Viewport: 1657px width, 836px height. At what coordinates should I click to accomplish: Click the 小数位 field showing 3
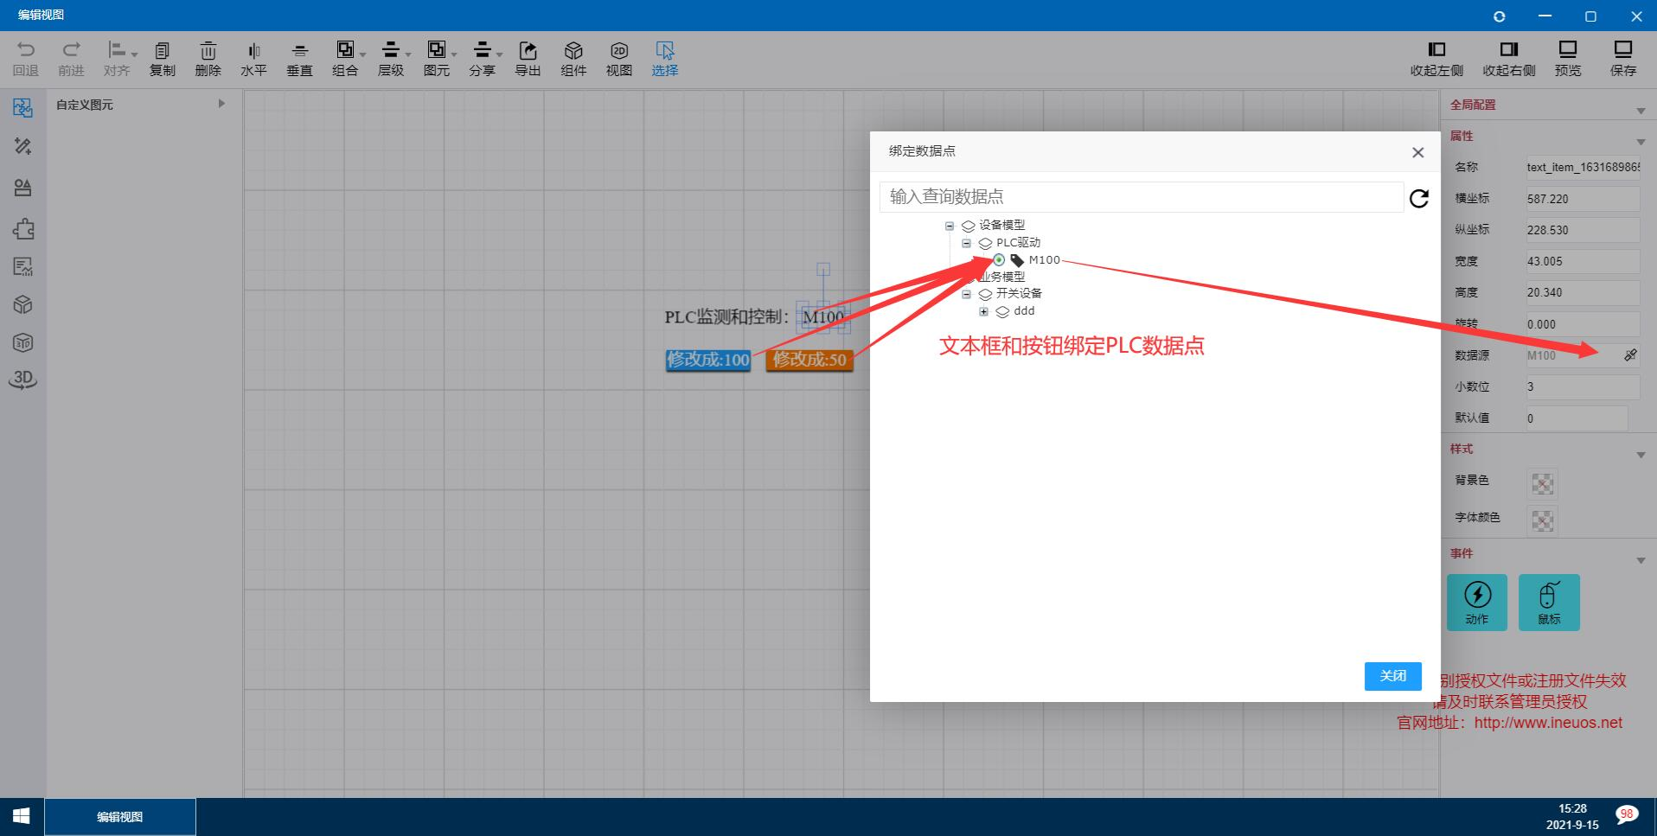point(1583,386)
